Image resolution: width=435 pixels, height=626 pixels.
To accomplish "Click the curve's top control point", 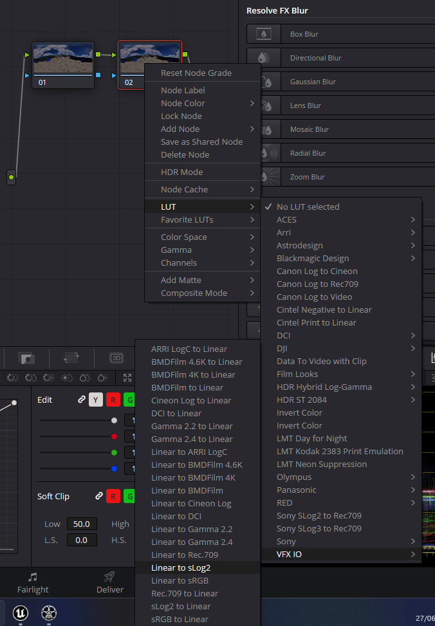I will (14, 403).
